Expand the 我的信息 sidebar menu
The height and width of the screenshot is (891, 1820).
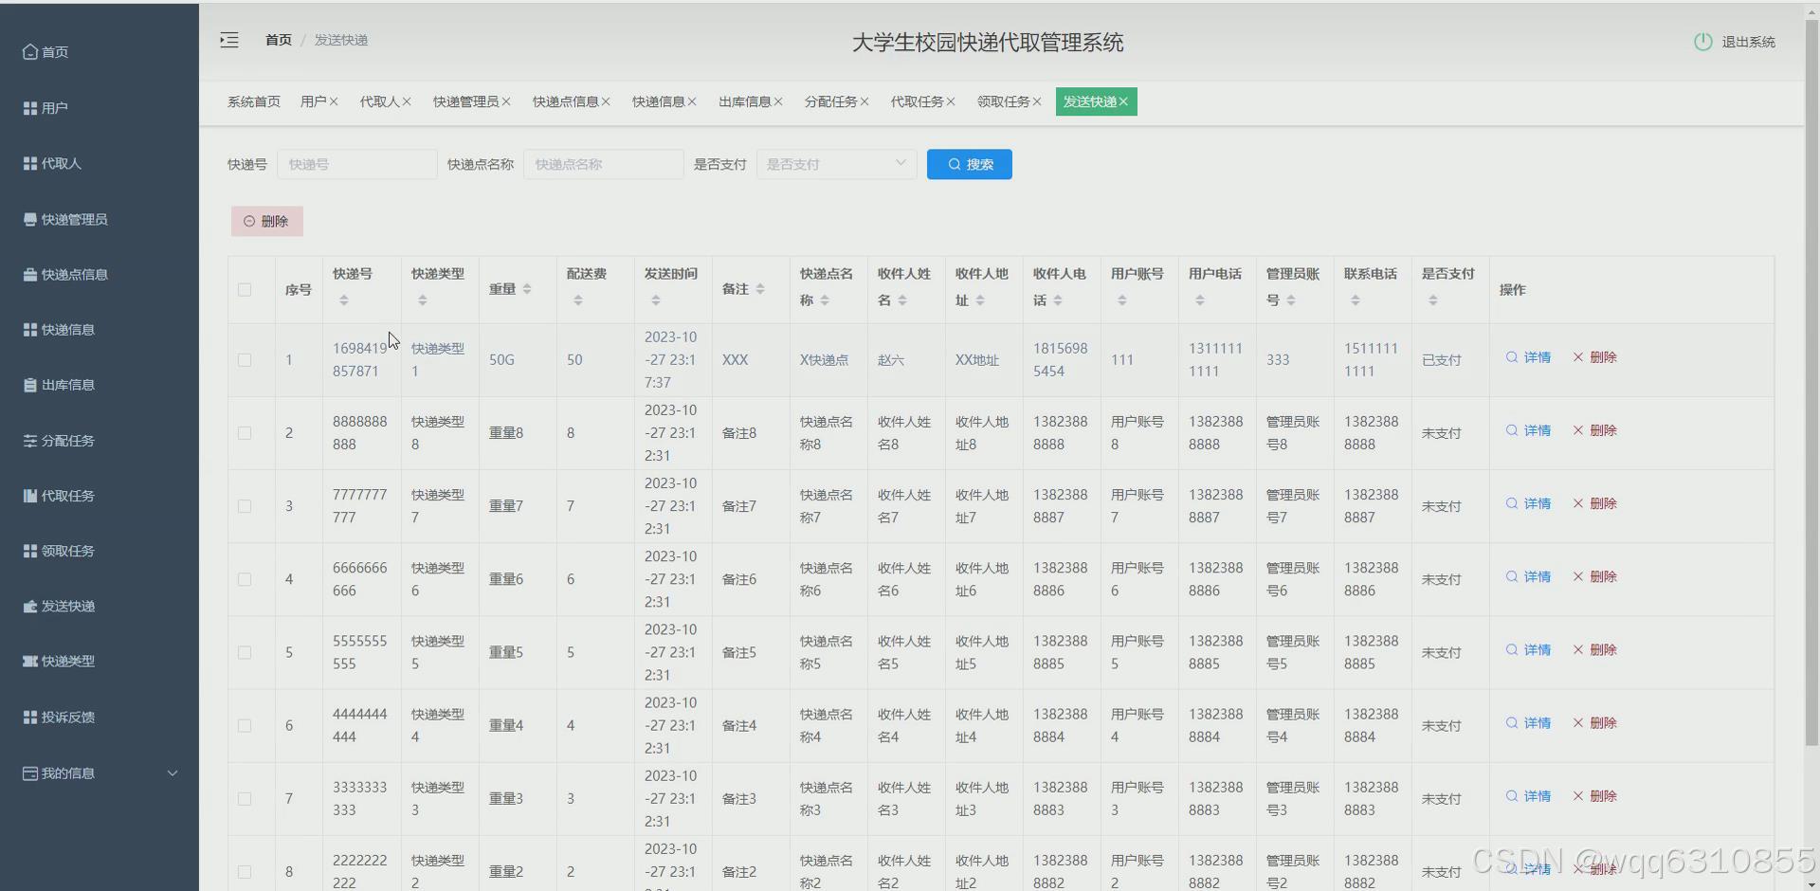click(66, 773)
